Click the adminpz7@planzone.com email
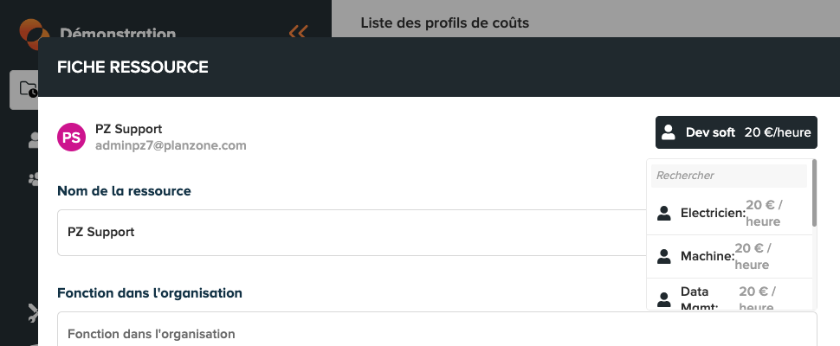 (171, 145)
